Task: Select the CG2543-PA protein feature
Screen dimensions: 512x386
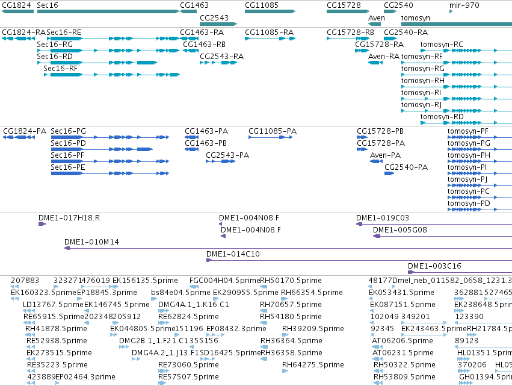Action: click(x=221, y=161)
